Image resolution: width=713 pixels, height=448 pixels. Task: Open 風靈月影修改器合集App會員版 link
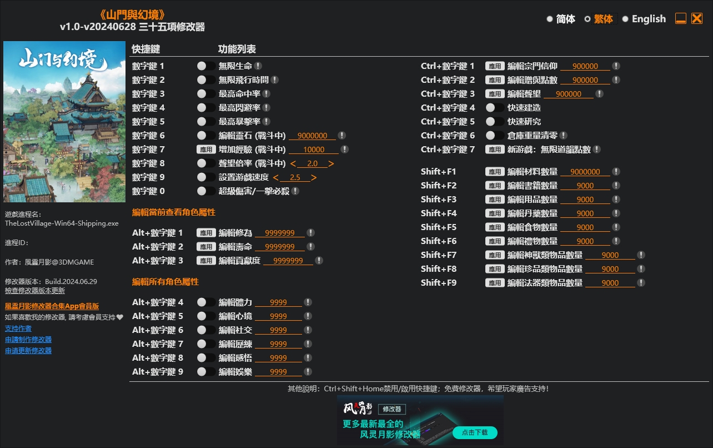(52, 306)
